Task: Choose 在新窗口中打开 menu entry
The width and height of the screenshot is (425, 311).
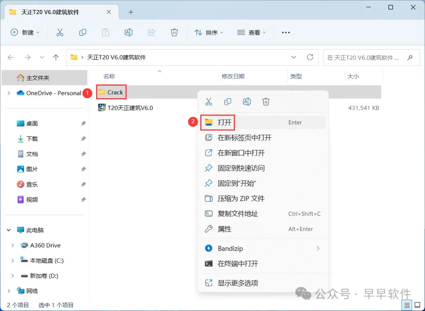Action: (263, 153)
